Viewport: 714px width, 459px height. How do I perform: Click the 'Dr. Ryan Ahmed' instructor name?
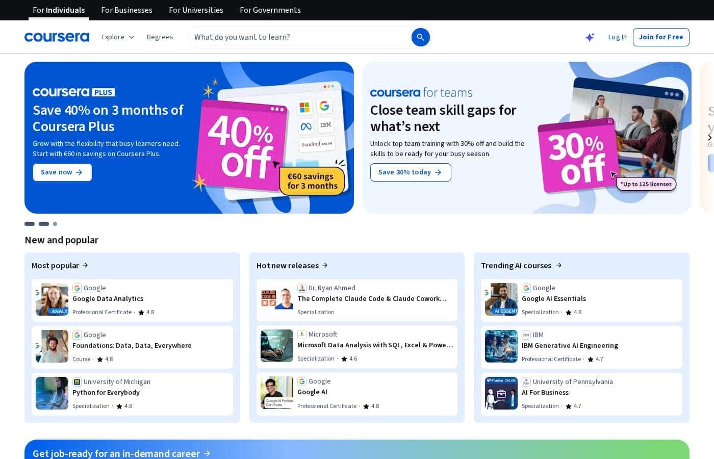(x=331, y=288)
